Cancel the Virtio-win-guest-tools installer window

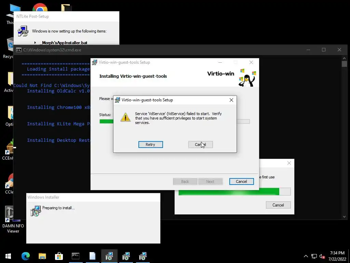tap(242, 181)
